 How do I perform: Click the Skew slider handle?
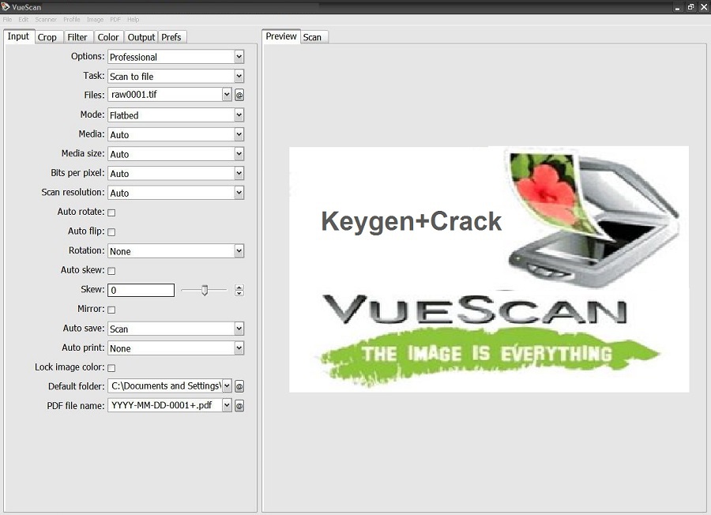click(x=205, y=290)
